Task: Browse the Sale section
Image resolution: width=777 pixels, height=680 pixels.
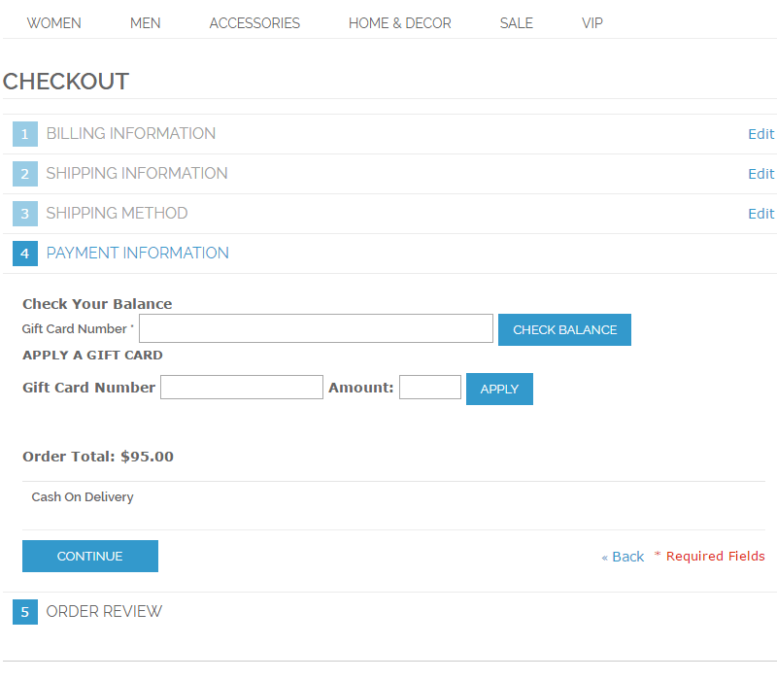Action: click(516, 23)
